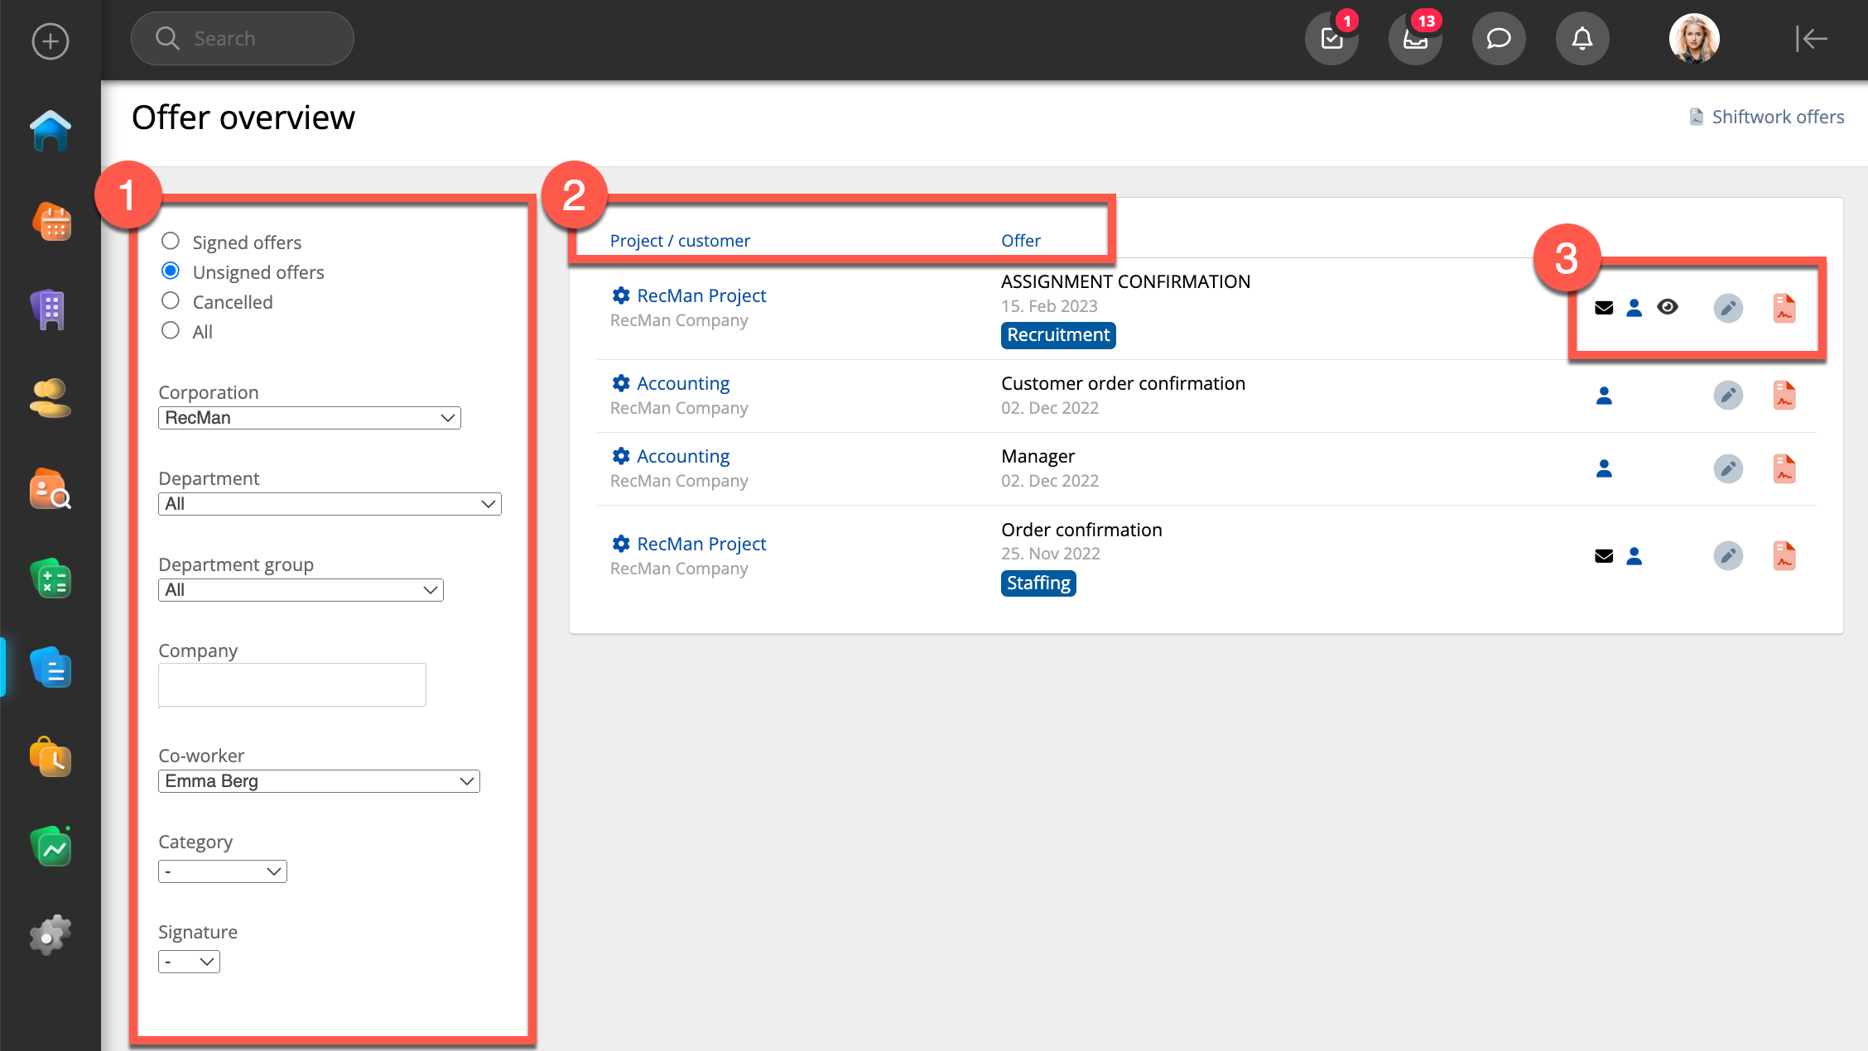The image size is (1868, 1051).
Task: Open the Category dropdown
Action: [x=222, y=871]
